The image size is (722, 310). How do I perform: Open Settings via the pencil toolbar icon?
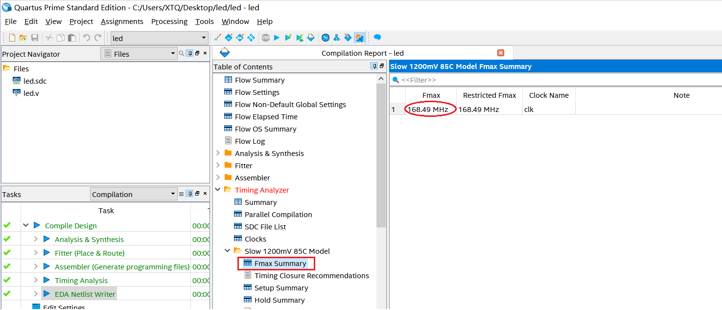click(218, 38)
